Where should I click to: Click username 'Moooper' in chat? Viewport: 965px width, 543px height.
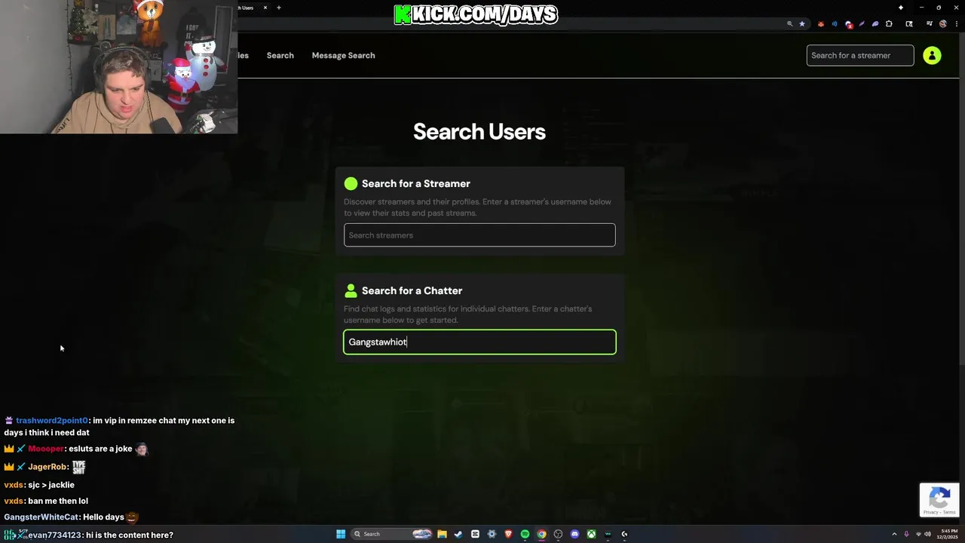(46, 449)
